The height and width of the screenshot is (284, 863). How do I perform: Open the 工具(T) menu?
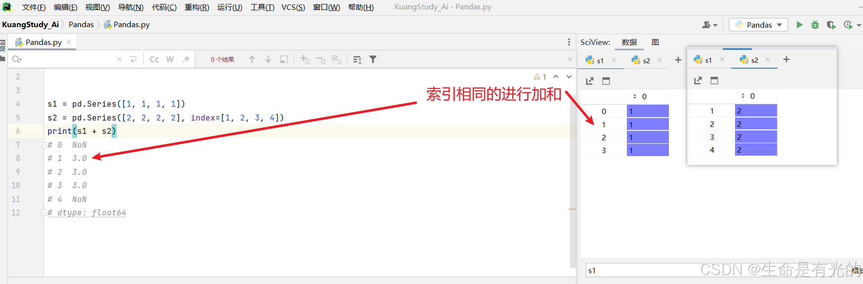pyautogui.click(x=262, y=7)
